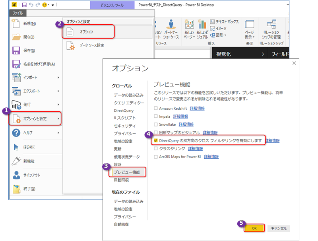
Task: Enable the クラスタリング checkbox
Action: [155, 148]
